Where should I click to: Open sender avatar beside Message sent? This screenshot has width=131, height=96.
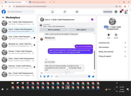click(x=41, y=39)
